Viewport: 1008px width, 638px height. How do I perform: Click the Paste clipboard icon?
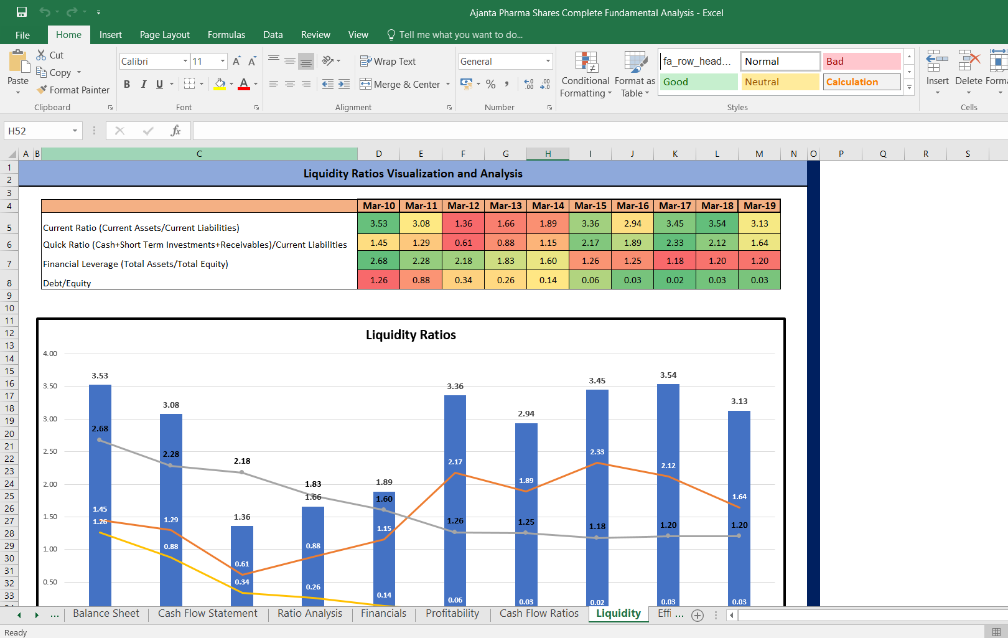coord(18,62)
